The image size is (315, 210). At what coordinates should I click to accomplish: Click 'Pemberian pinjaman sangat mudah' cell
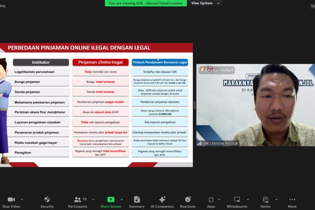click(x=100, y=102)
